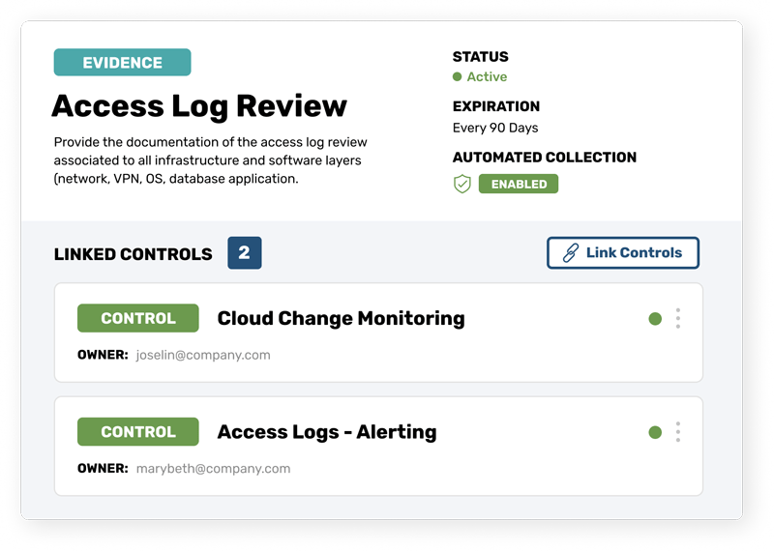Screen dimensions: 774x551
Task: Click CONTROL badge on Cloud Change Monitoring
Action: tap(138, 318)
